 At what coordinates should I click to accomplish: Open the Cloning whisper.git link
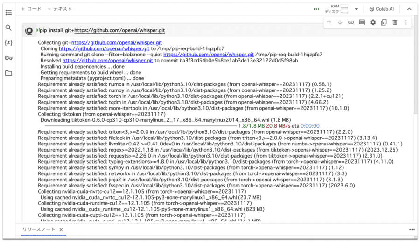click(x=104, y=48)
